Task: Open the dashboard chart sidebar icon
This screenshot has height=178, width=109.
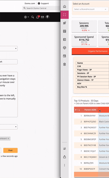Action: tap(64, 31)
